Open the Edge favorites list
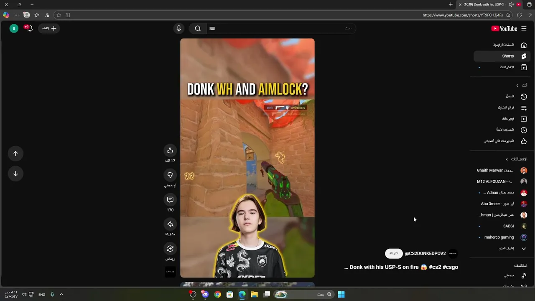Viewport: 535px width, 301px height. [37, 15]
